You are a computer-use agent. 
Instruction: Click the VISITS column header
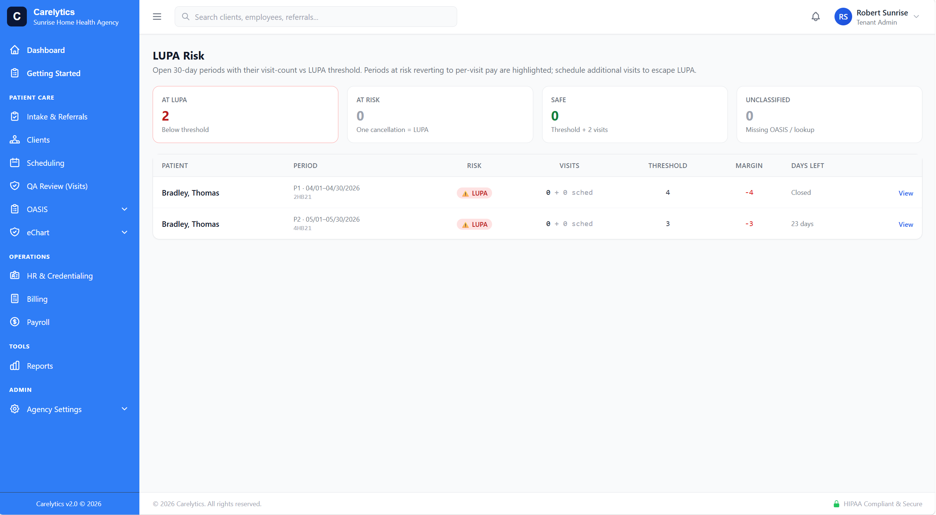(x=569, y=165)
